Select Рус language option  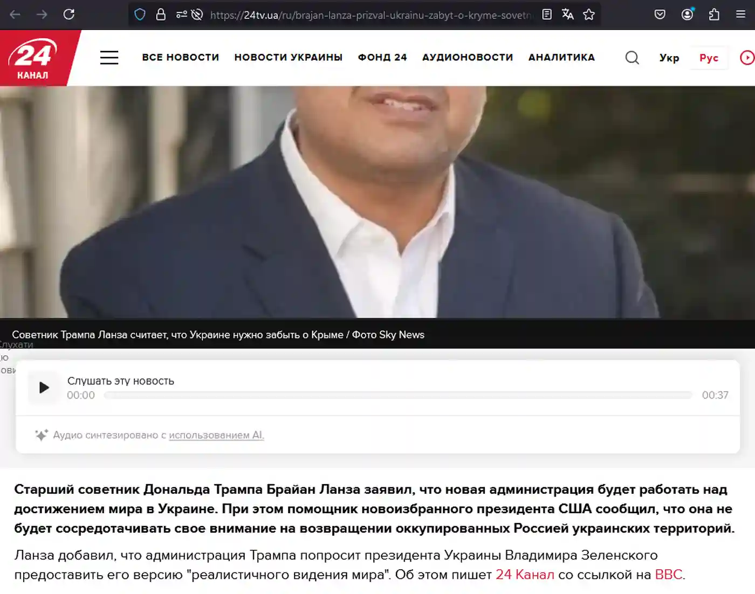click(x=709, y=58)
